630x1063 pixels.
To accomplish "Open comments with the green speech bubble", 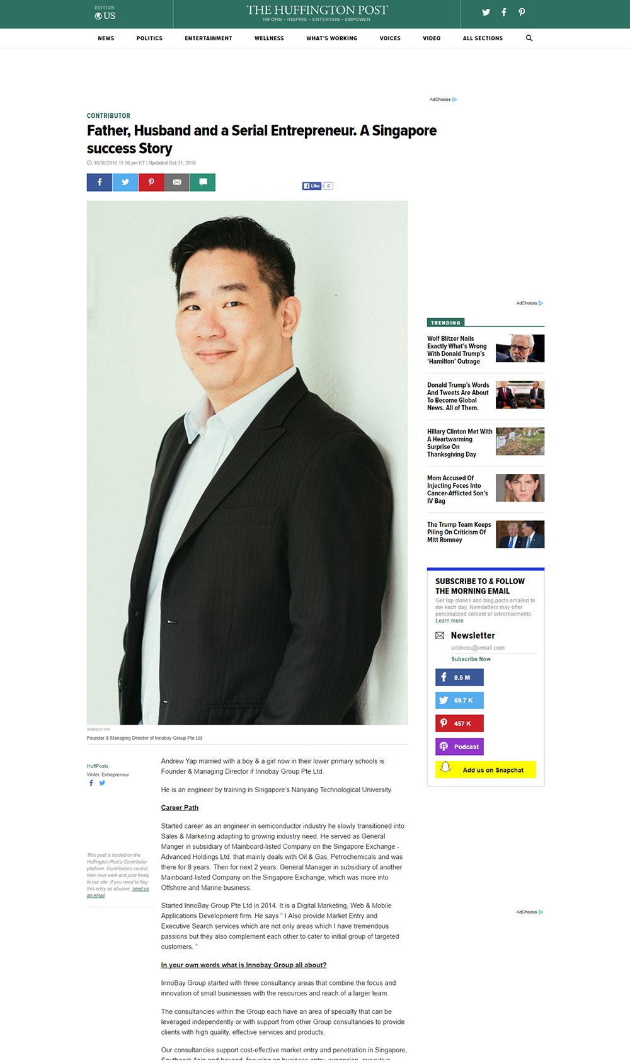I will (x=203, y=182).
